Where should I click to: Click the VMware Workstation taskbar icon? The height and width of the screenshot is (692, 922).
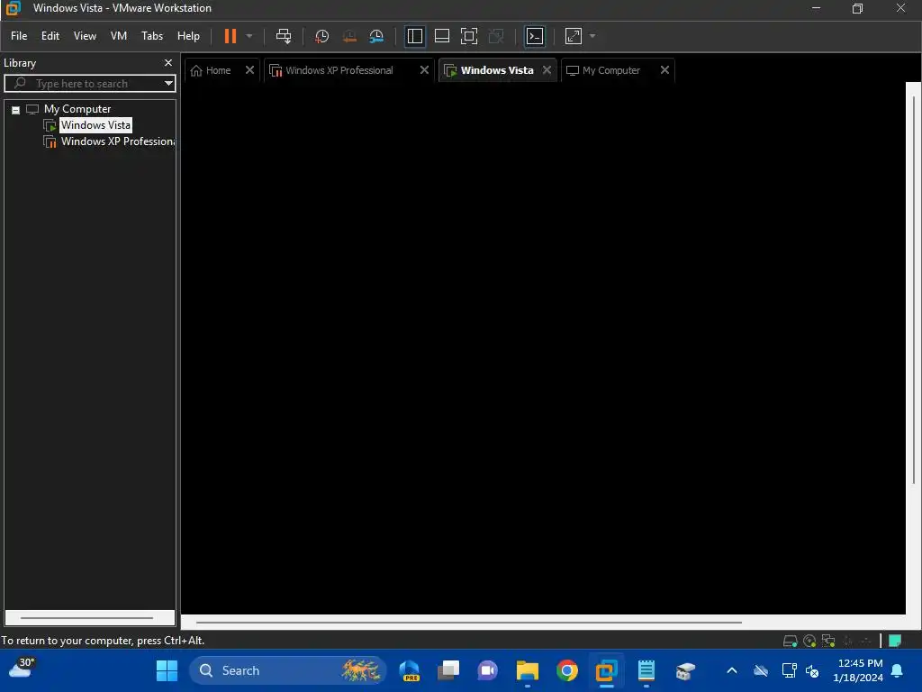(x=606, y=670)
